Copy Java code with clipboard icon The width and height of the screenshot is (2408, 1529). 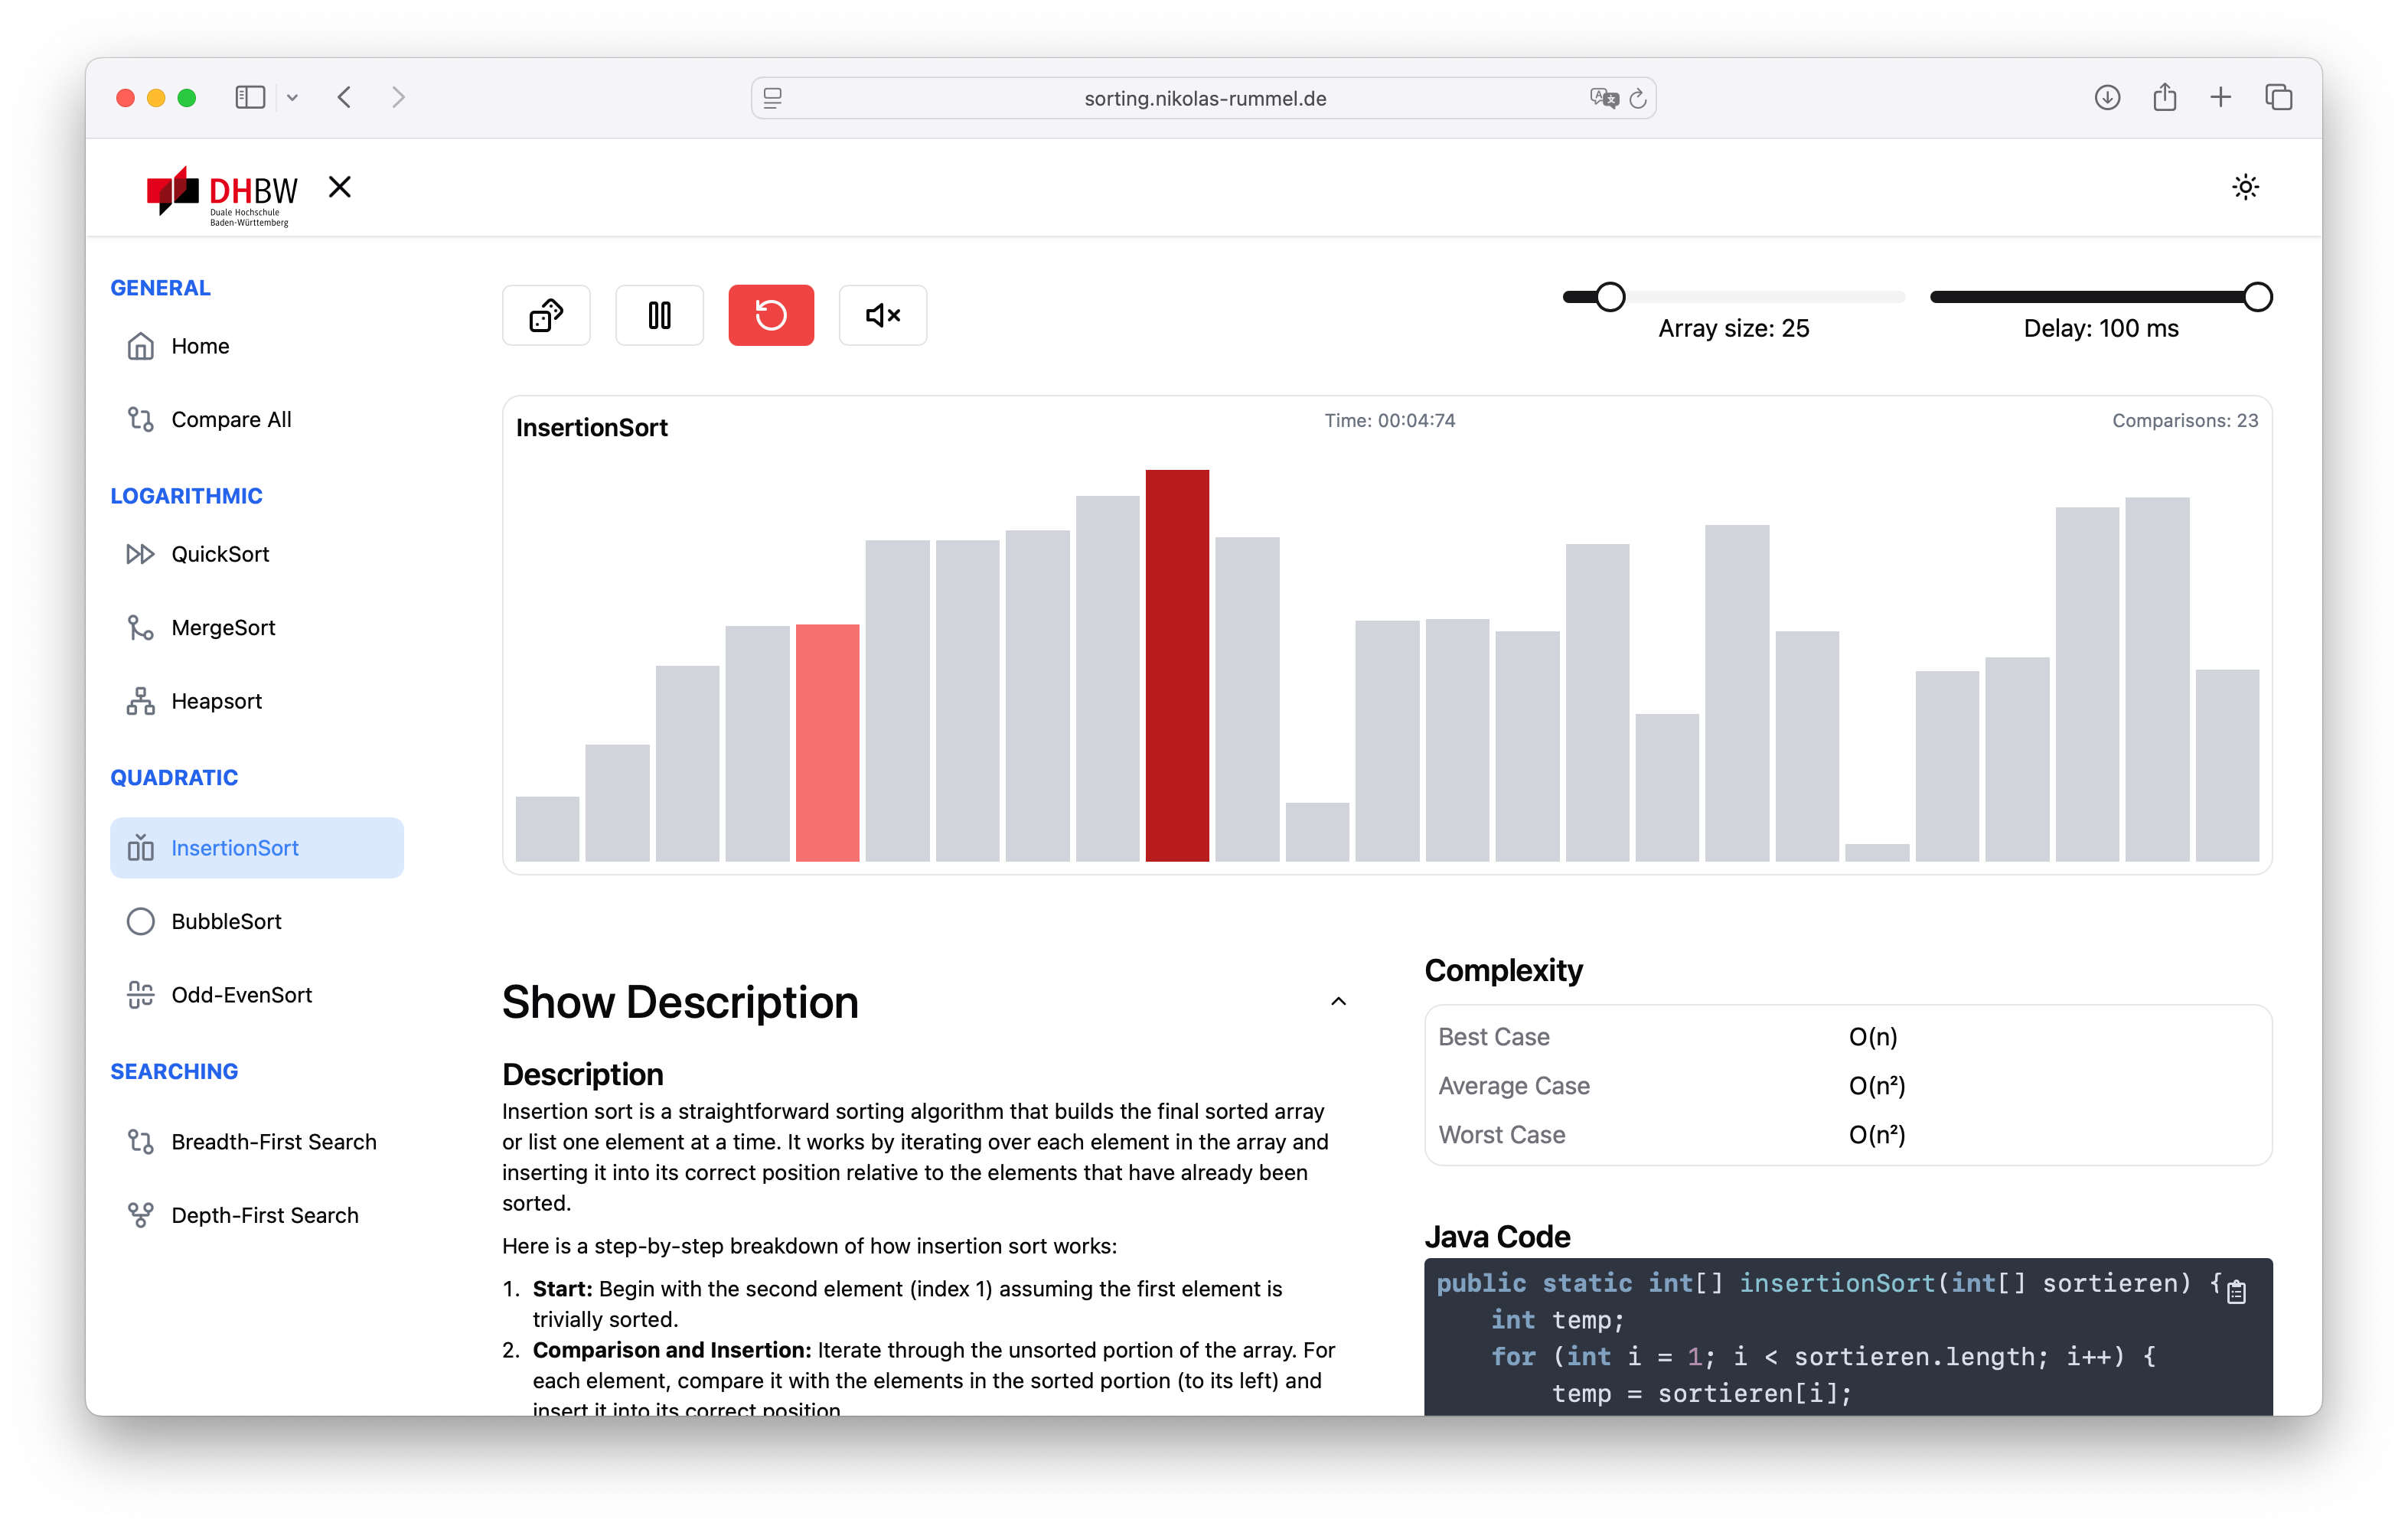pos(2237,1291)
